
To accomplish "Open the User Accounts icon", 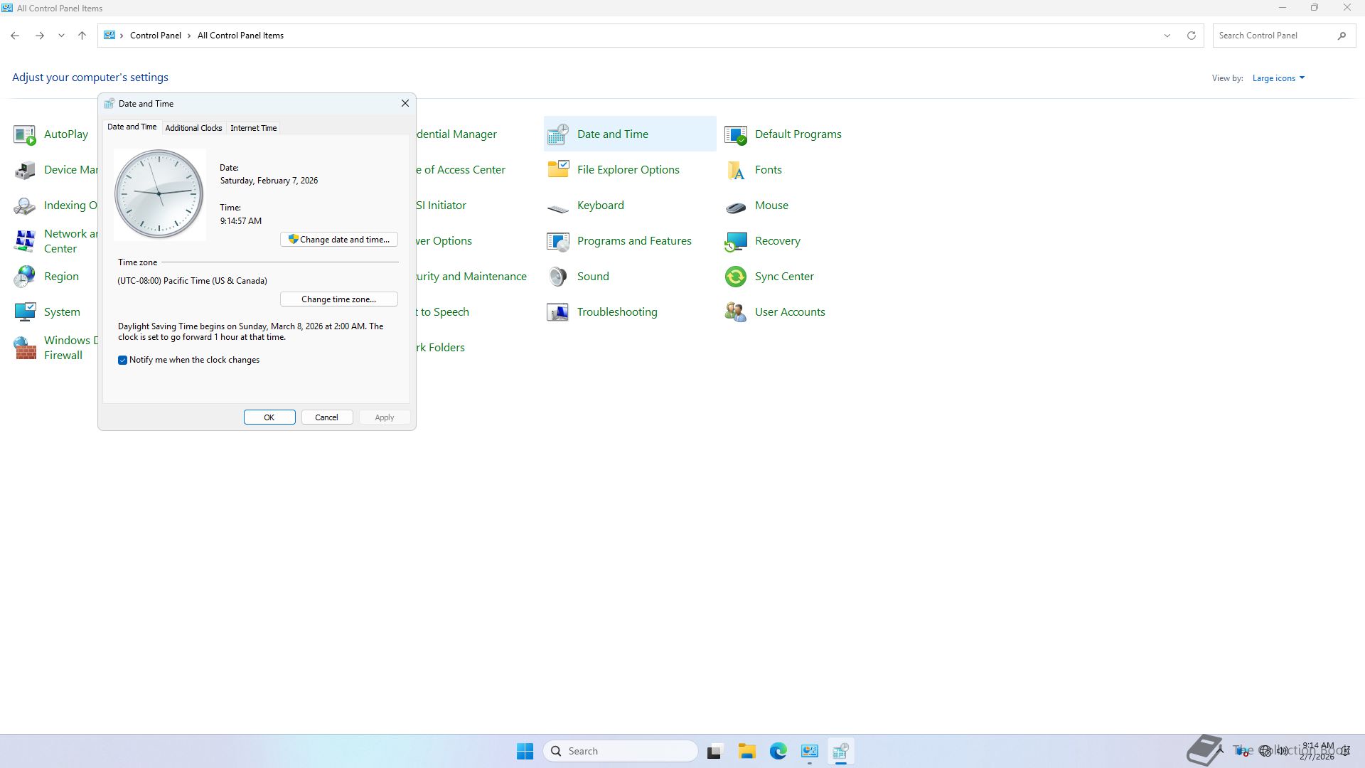I will [x=736, y=312].
